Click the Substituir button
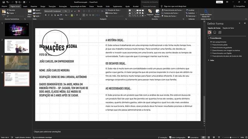Image resolution: width=248 pixels, height=139 pixels. [191, 13]
